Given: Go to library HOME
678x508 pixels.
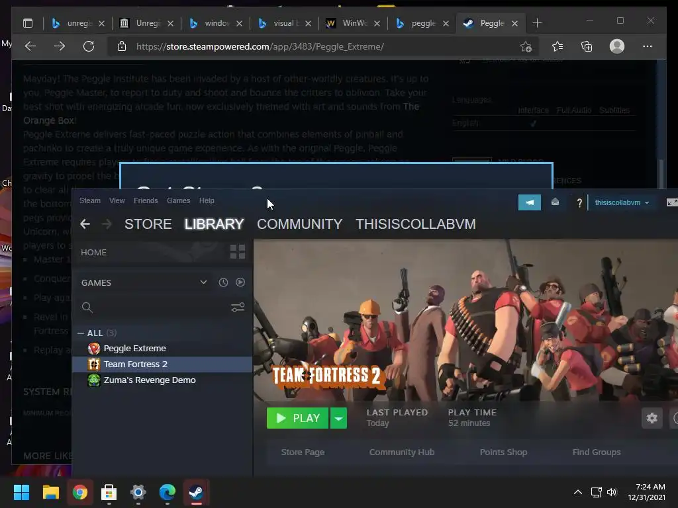Looking at the screenshot, I should (x=94, y=252).
